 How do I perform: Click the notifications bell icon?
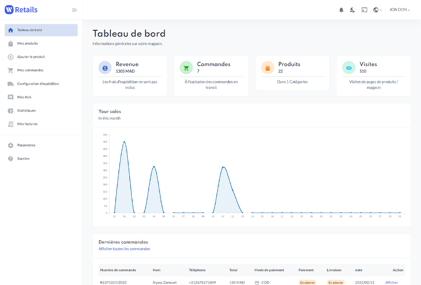point(341,10)
